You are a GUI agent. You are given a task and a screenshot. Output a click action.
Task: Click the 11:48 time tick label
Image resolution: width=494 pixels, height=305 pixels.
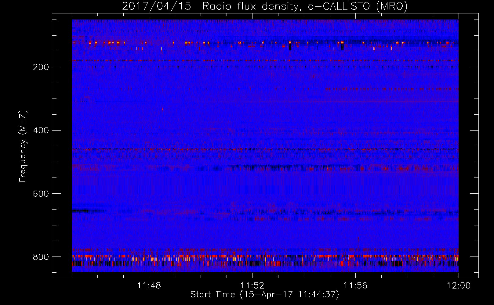pyautogui.click(x=149, y=286)
